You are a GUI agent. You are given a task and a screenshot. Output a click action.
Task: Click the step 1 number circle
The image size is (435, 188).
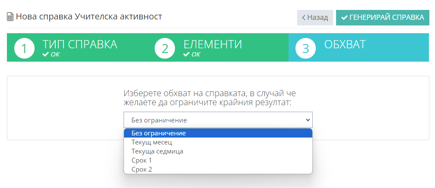pos(24,49)
